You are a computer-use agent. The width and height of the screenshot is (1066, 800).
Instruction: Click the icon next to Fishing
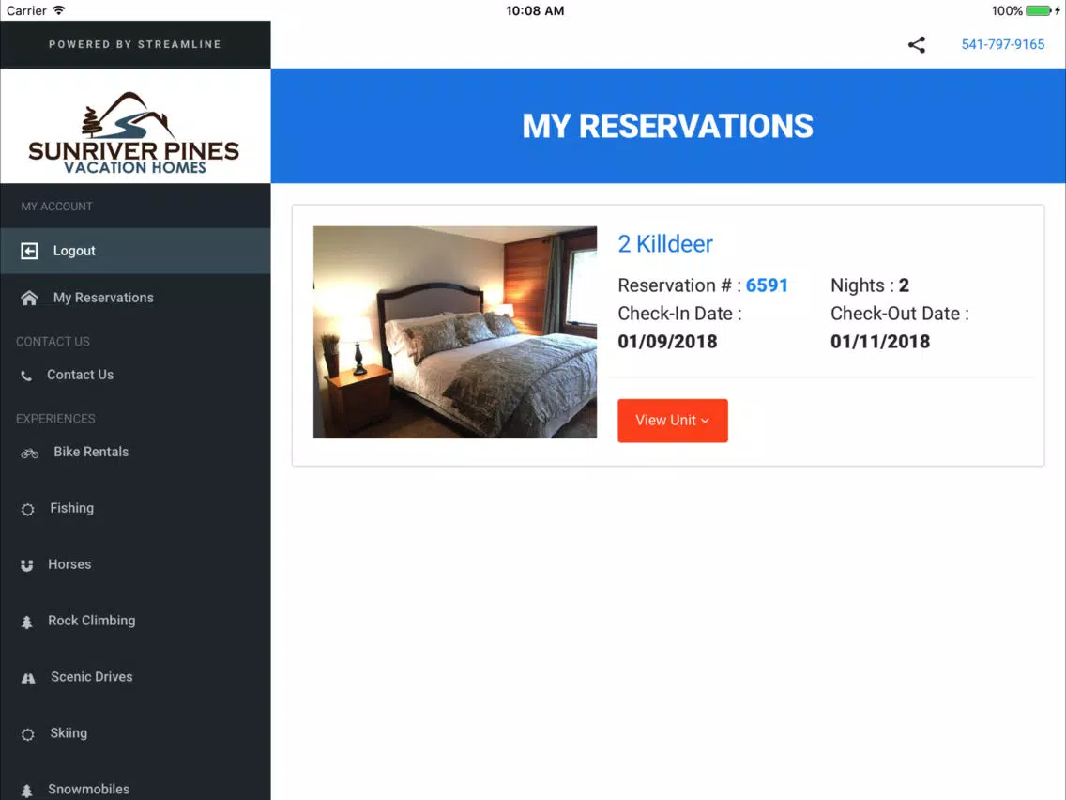coord(27,510)
